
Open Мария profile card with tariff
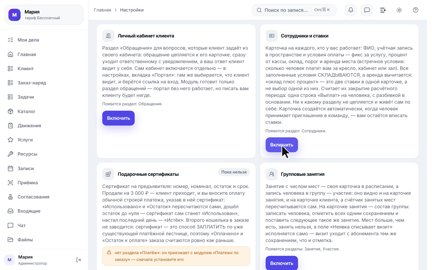44,15
